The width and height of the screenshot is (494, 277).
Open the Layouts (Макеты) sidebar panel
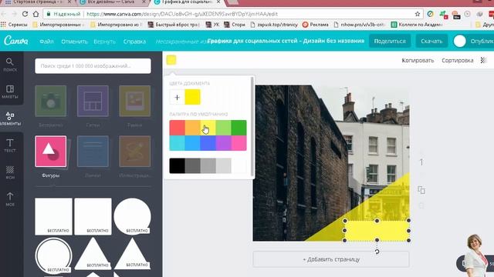(x=10, y=92)
